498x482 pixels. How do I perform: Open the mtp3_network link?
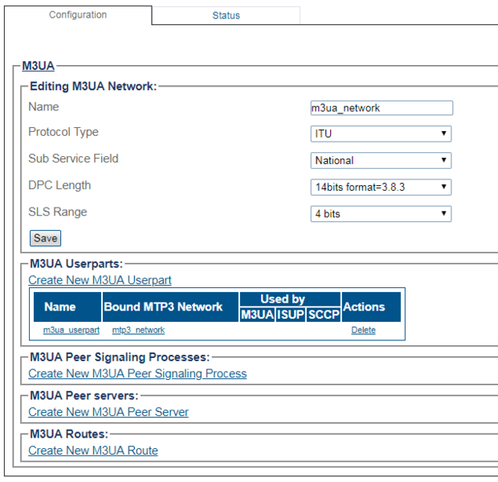click(x=138, y=330)
